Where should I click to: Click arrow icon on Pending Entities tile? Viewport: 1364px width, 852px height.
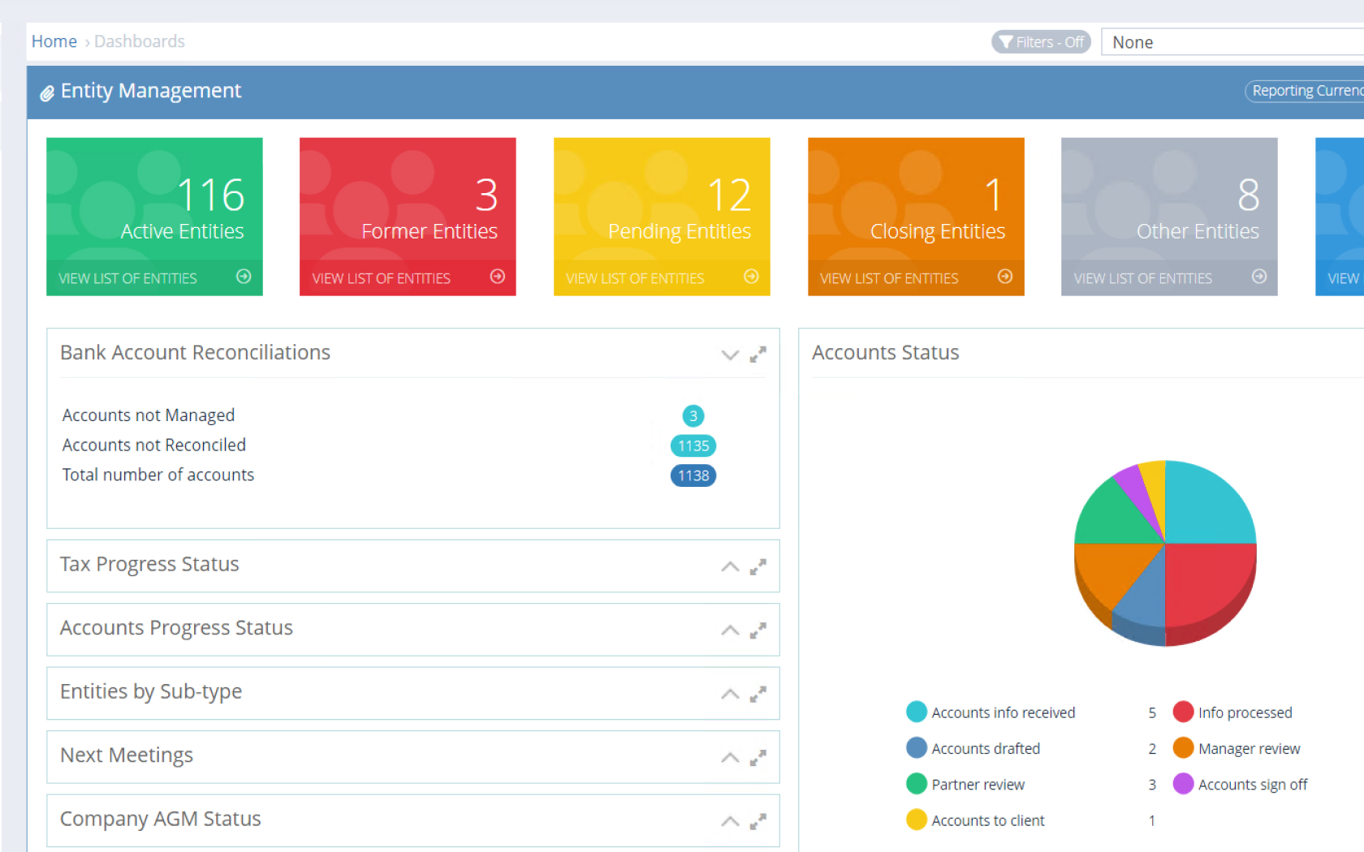pos(751,277)
